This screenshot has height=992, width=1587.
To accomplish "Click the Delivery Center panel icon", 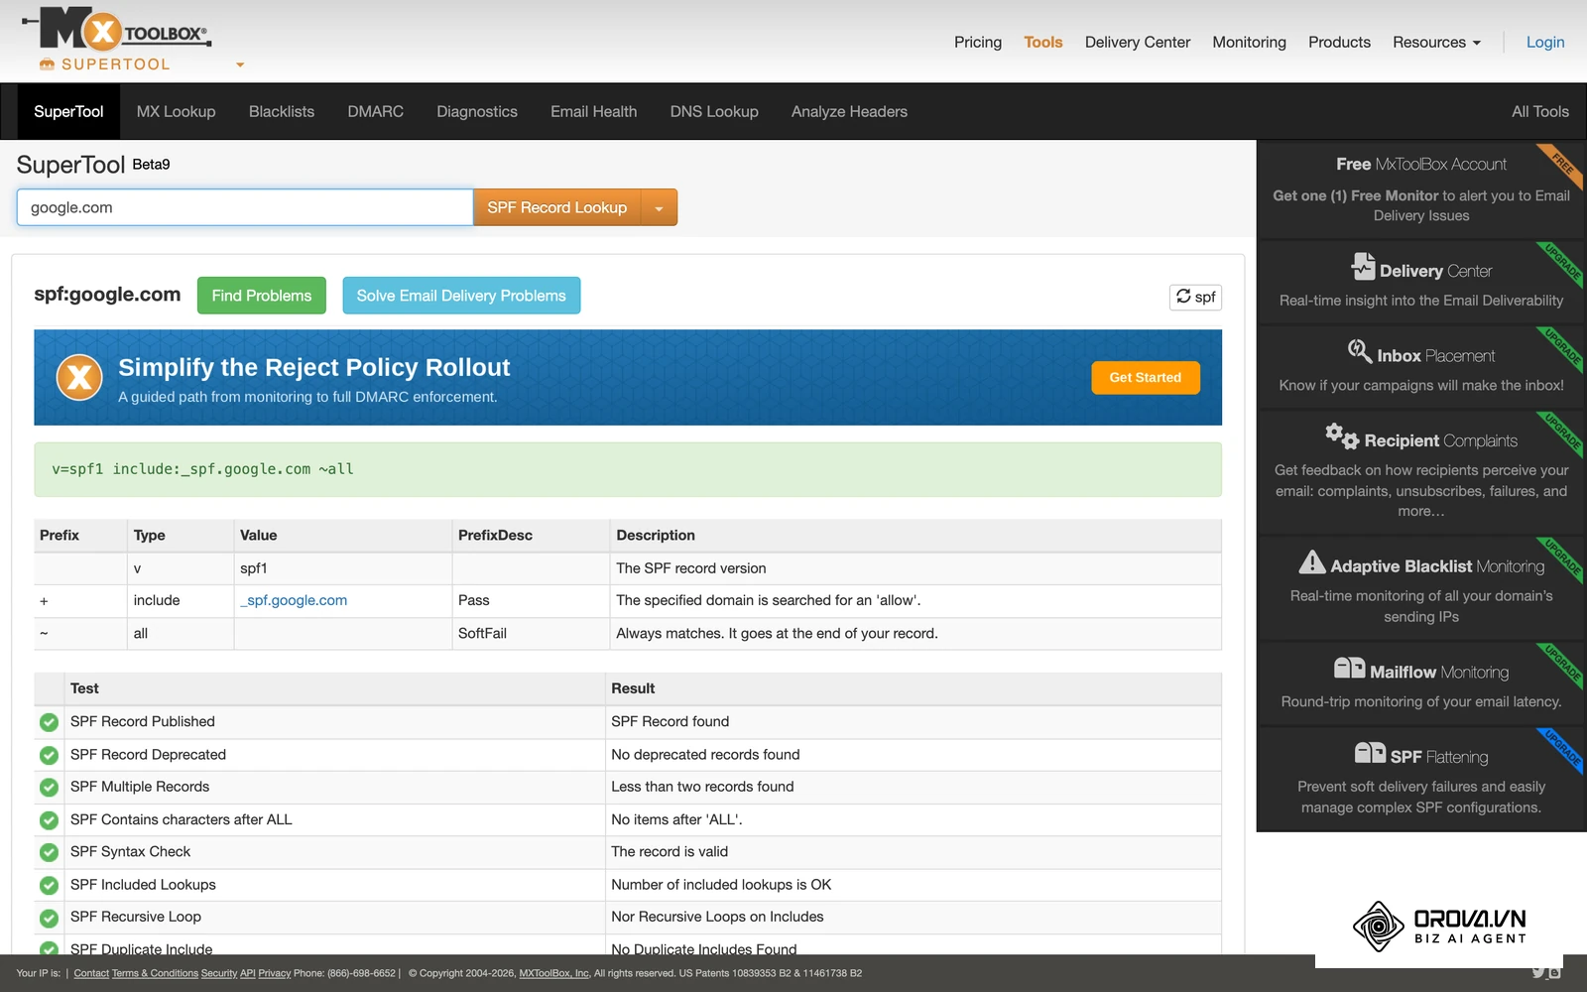I will tap(1363, 267).
